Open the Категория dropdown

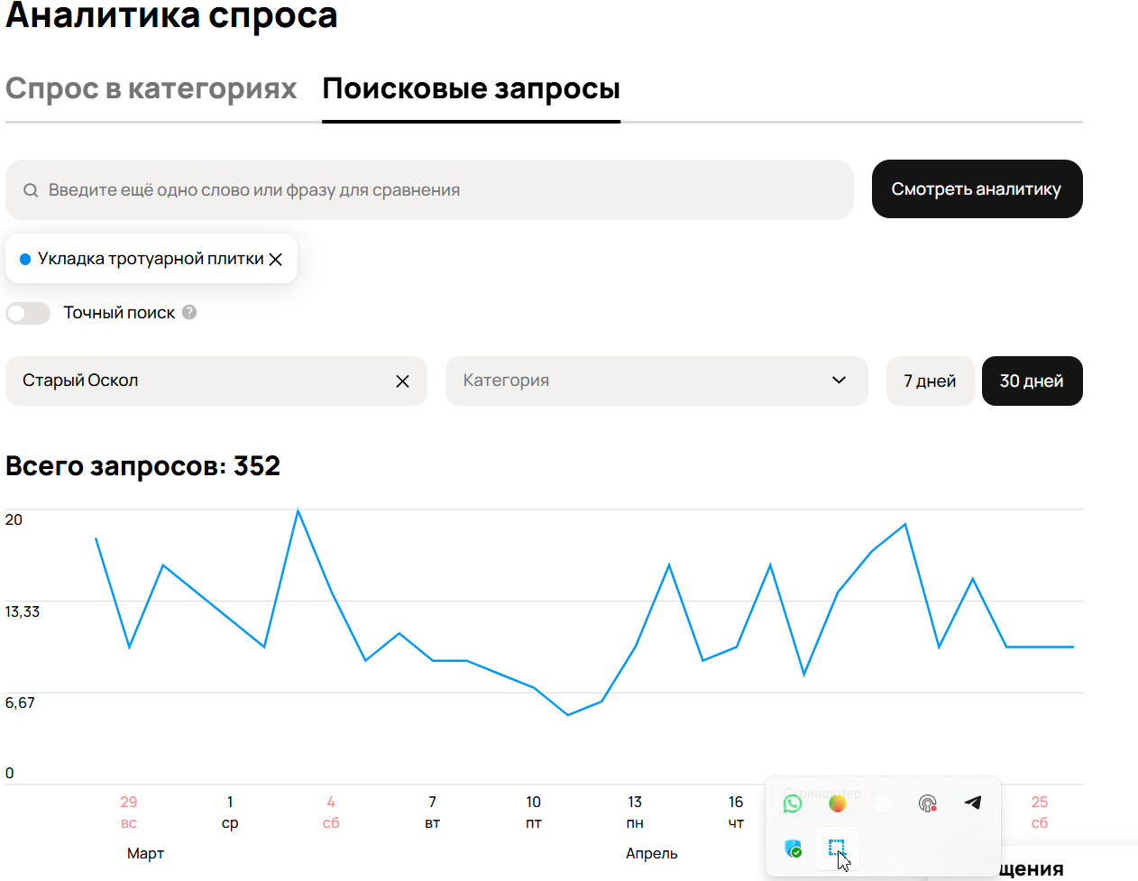640,381
